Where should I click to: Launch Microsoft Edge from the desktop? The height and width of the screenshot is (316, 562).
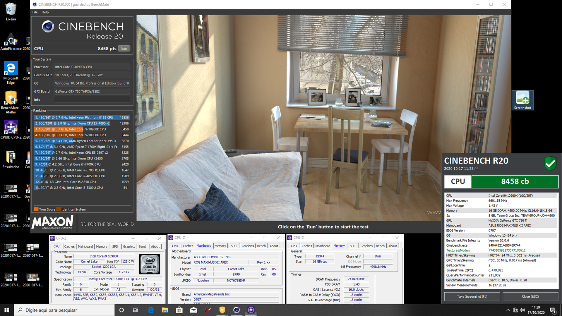click(x=11, y=73)
